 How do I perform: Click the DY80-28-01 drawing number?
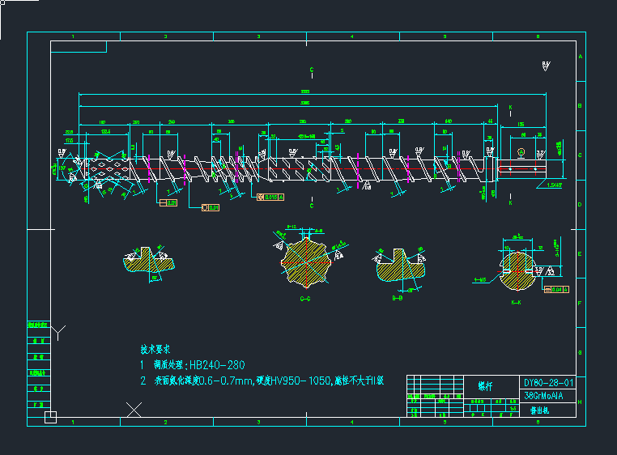pos(549,383)
